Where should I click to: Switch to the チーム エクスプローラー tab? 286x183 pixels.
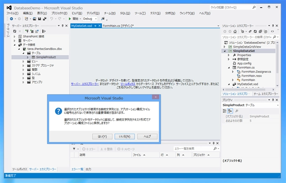click(x=266, y=94)
